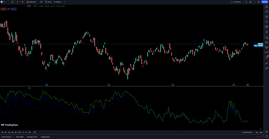Create a new Alert

(x=48, y=2)
